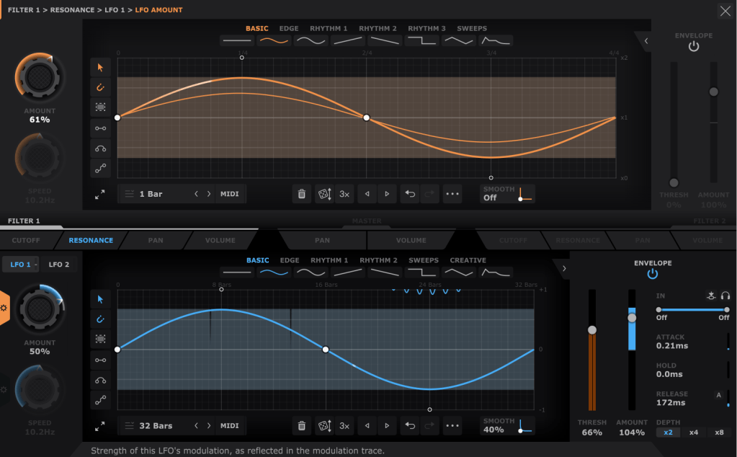Click the THRESH slider in the lower envelope
737x457 pixels.
point(592,330)
